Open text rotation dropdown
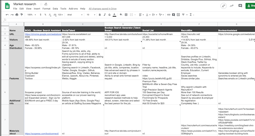The width and height of the screenshot is (255, 136). [x=161, y=15]
